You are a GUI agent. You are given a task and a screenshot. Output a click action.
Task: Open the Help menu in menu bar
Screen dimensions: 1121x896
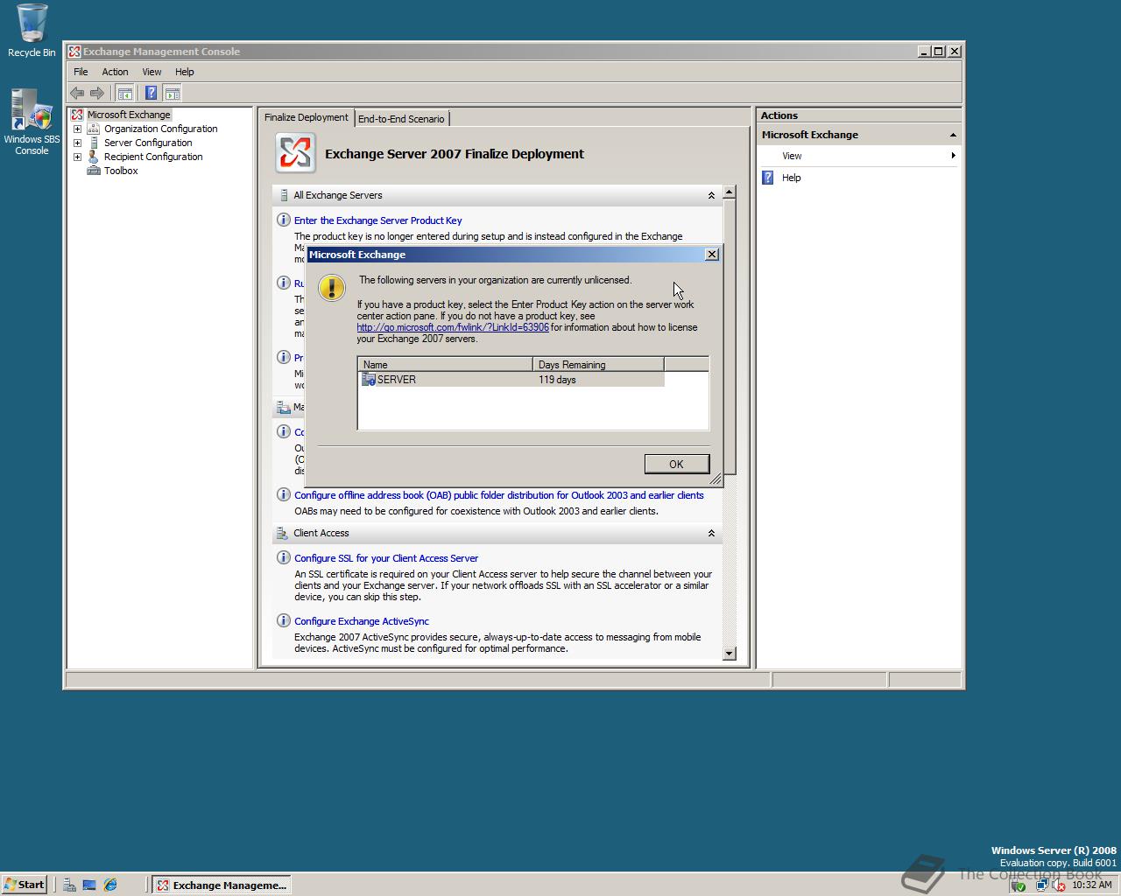pos(184,72)
